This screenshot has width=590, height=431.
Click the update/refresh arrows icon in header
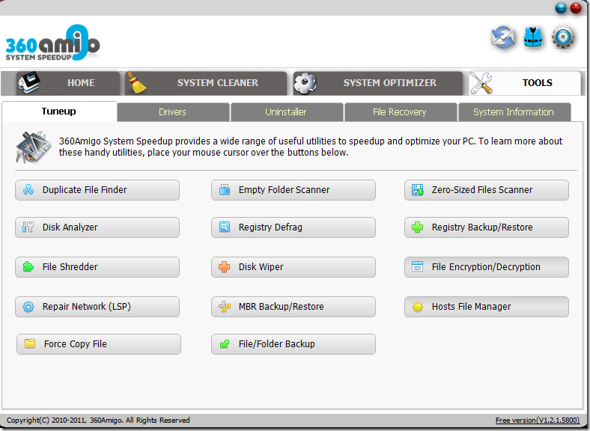pos(503,37)
